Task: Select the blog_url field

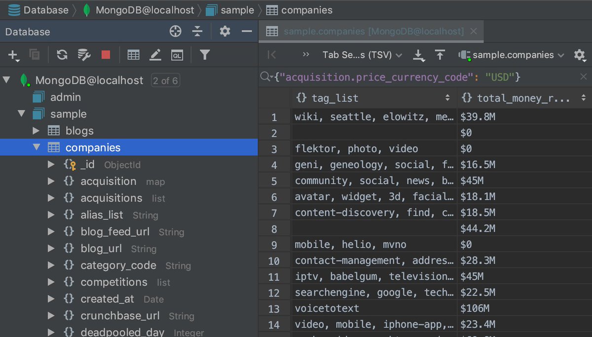Action: click(101, 248)
